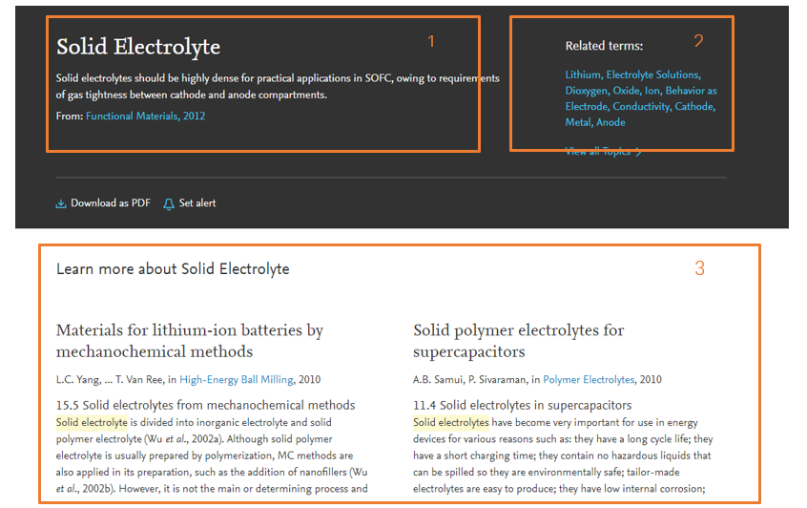Open the Materials for lithium-ion batteries article title

[x=189, y=341]
